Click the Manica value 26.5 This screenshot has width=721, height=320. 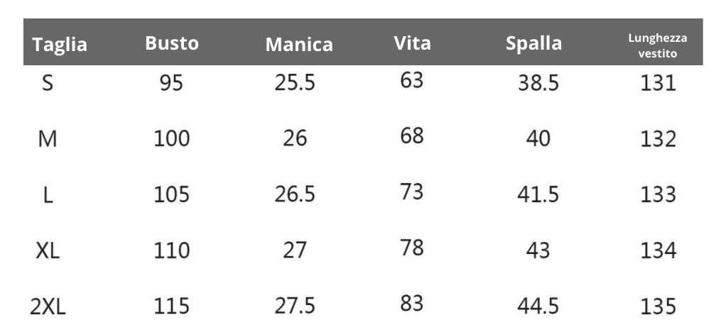tap(295, 194)
